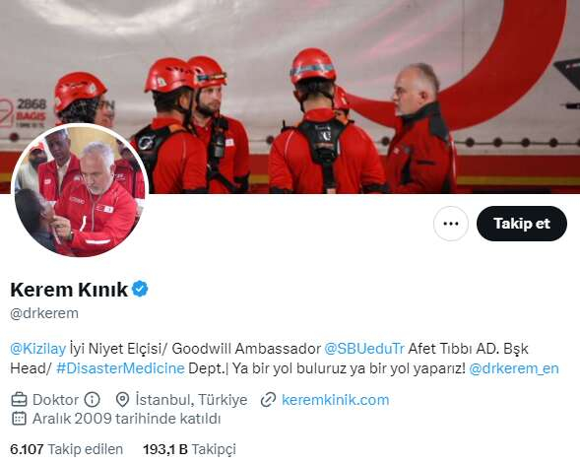Click the chain link icon by website
The height and width of the screenshot is (463, 580).
coord(268,400)
